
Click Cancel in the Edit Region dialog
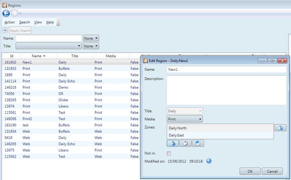pos(272,172)
